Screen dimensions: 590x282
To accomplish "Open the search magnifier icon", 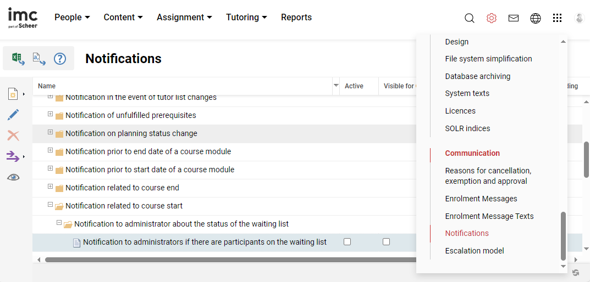I will [469, 18].
